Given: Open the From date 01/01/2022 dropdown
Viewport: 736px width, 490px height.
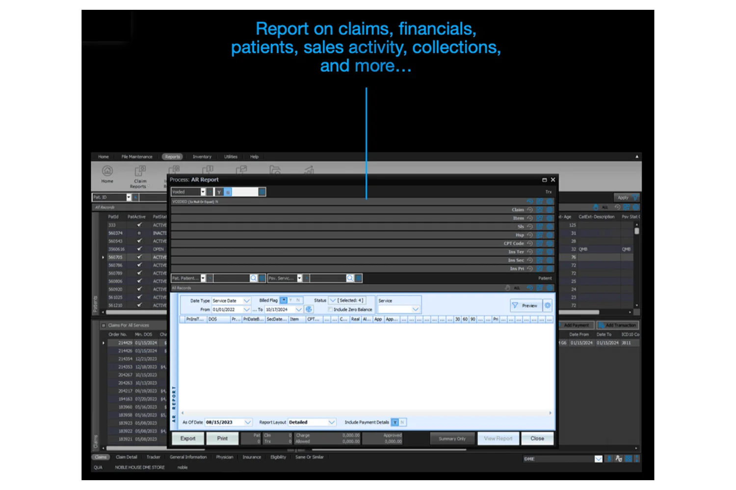Looking at the screenshot, I should pyautogui.click(x=246, y=310).
